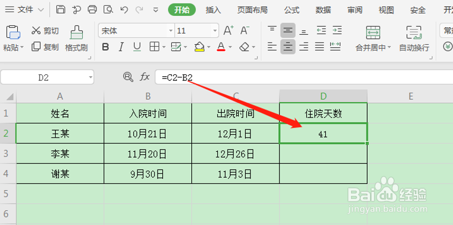Decrease font size with A- icon

(245, 31)
